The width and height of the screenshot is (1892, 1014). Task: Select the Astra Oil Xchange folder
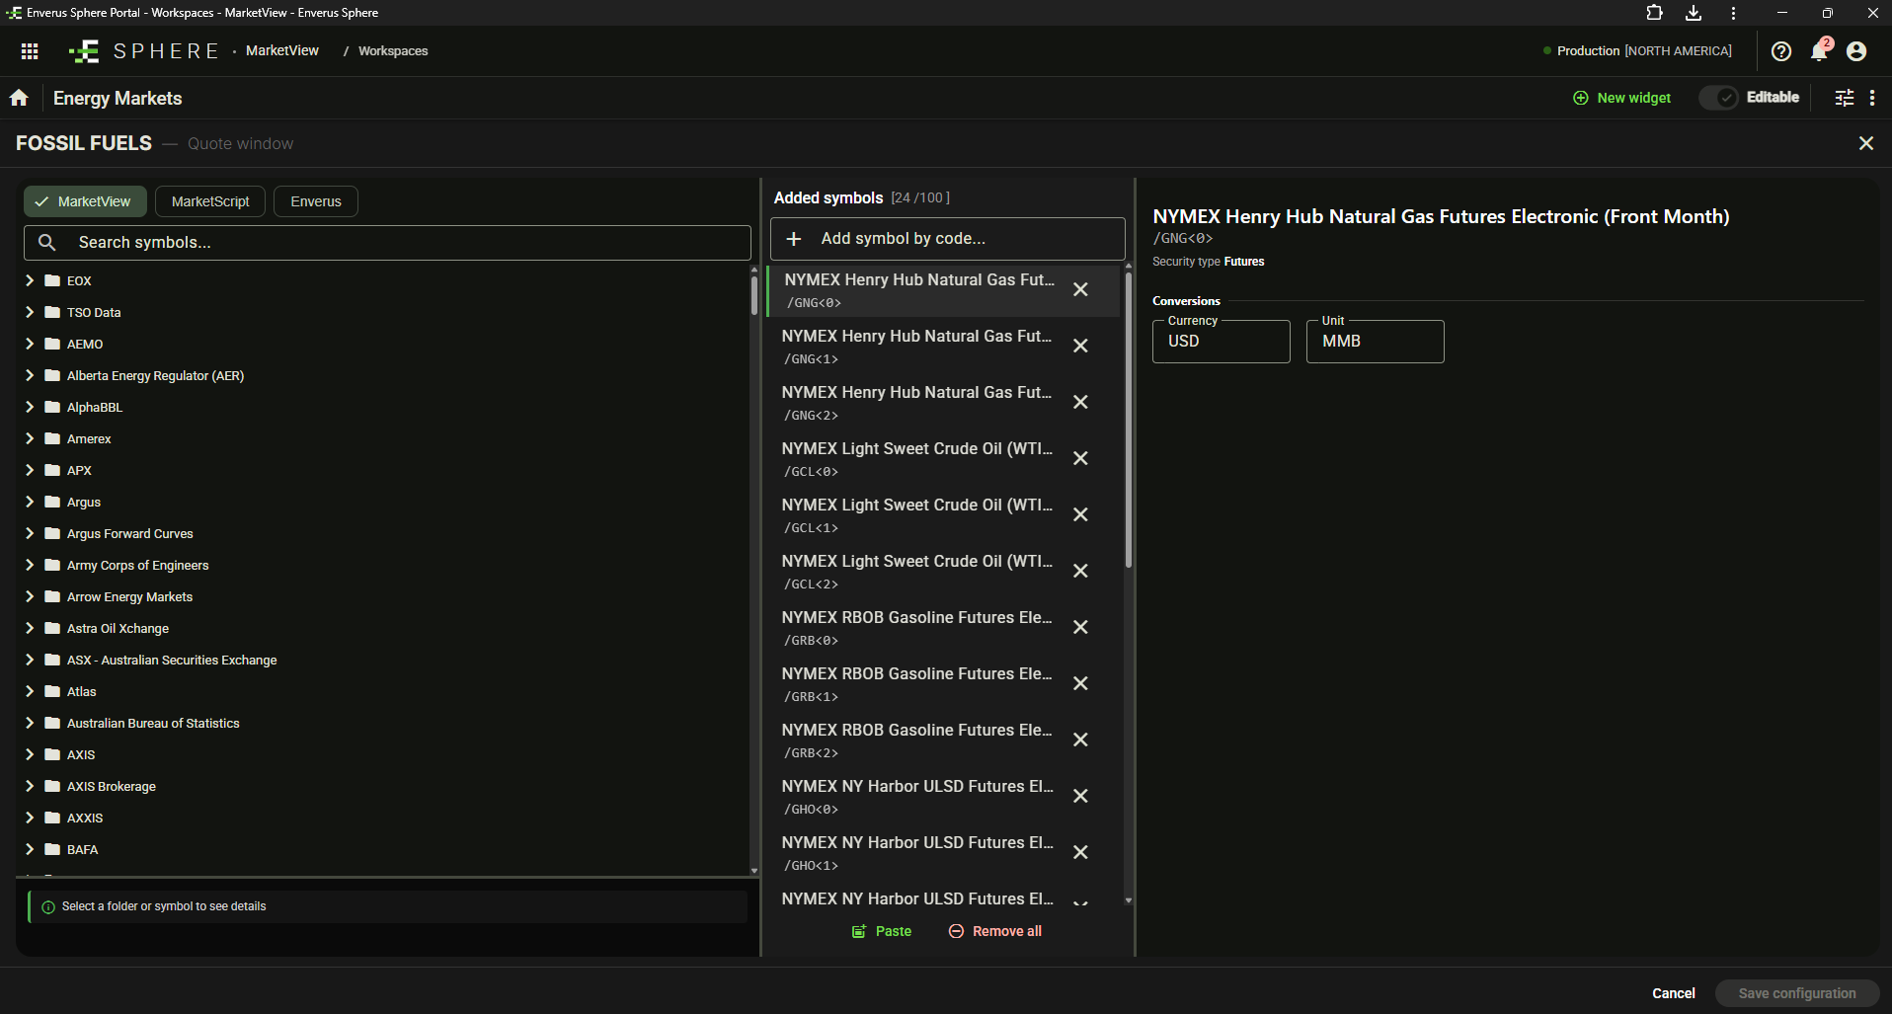(118, 628)
